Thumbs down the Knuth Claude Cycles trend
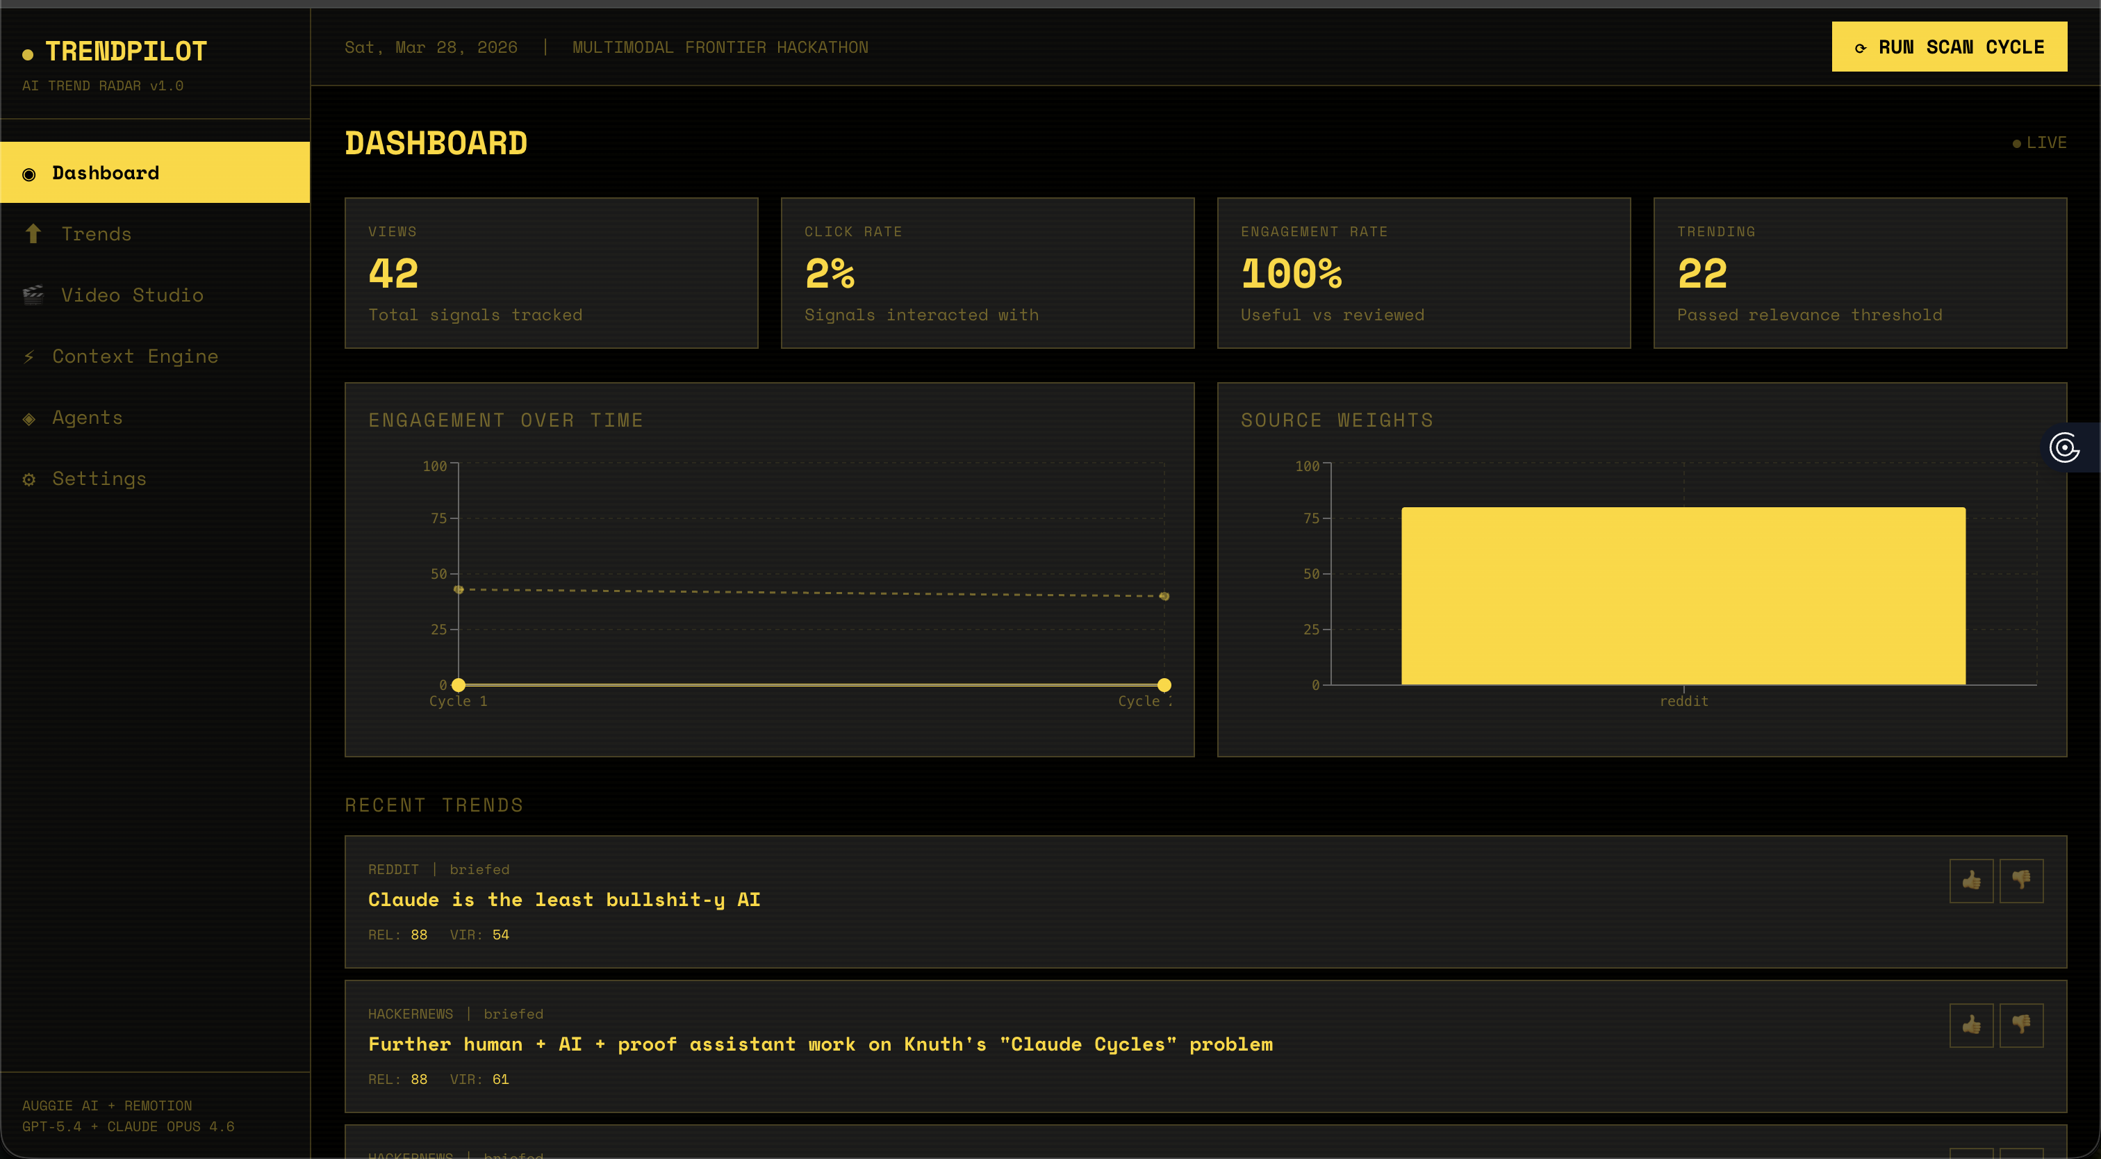The height and width of the screenshot is (1159, 2101). [2020, 1025]
